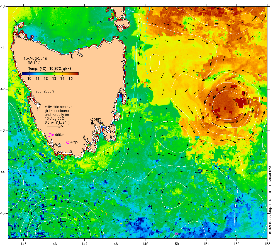Screen dimensions: 273x250
Task: Click the 145 longitude axis label
Action: point(23,244)
